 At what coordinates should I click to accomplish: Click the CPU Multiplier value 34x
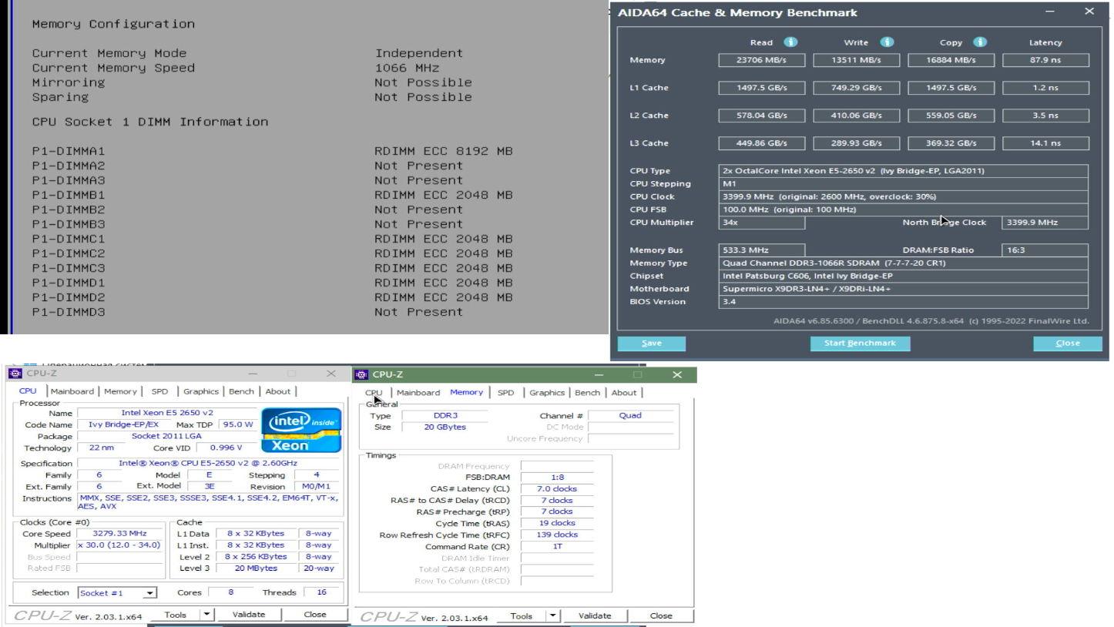pos(762,223)
